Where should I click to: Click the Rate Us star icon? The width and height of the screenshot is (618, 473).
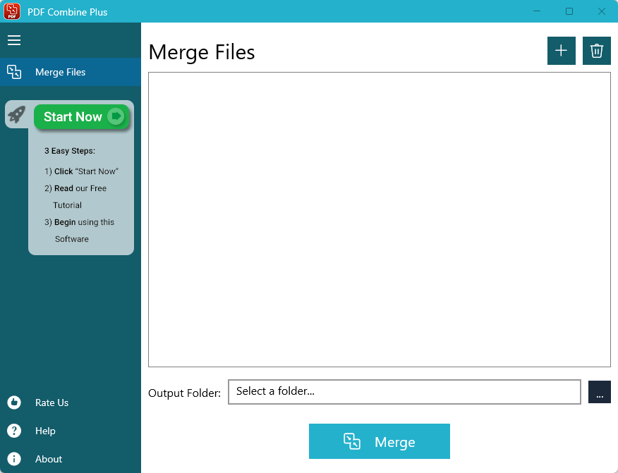click(16, 403)
